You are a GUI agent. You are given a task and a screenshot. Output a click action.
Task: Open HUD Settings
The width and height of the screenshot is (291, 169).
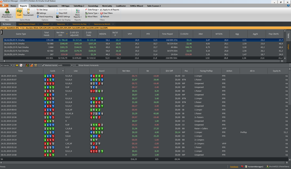pyautogui.click(x=63, y=17)
